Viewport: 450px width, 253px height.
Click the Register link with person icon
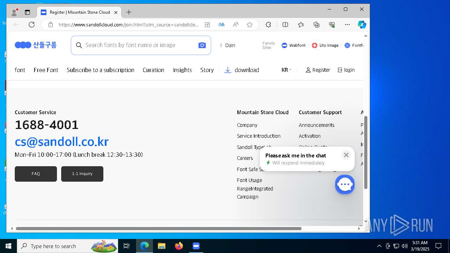[x=318, y=70]
